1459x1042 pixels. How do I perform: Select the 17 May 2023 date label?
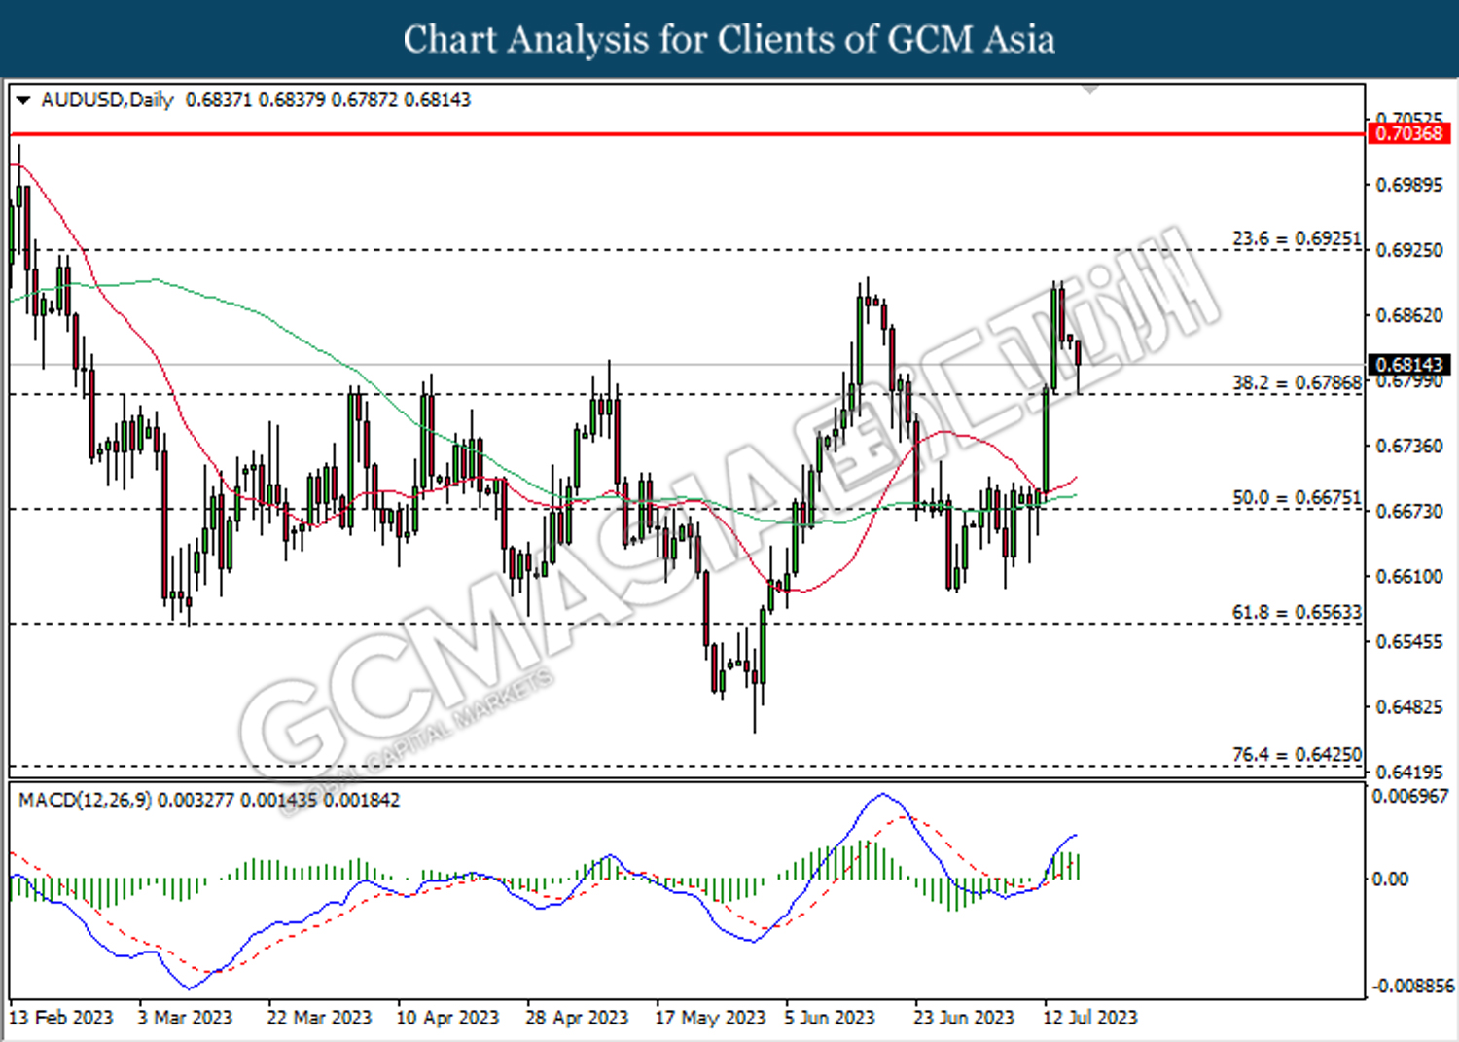pyautogui.click(x=710, y=1018)
